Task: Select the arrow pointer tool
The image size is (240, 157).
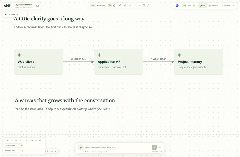Action: click(x=110, y=6)
